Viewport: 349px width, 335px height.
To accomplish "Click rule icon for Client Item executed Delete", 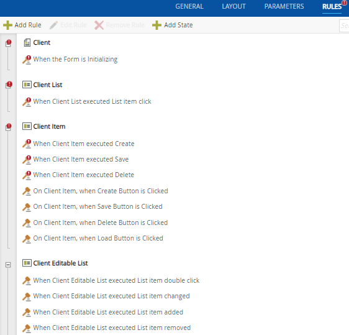I will point(27,175).
